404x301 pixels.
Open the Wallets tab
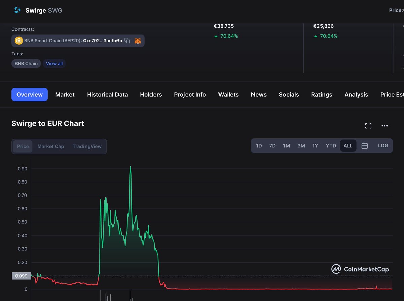[x=229, y=95]
